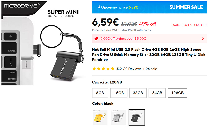Choose the 32GB capacity option
This screenshot has height=127, width=208.
click(138, 93)
